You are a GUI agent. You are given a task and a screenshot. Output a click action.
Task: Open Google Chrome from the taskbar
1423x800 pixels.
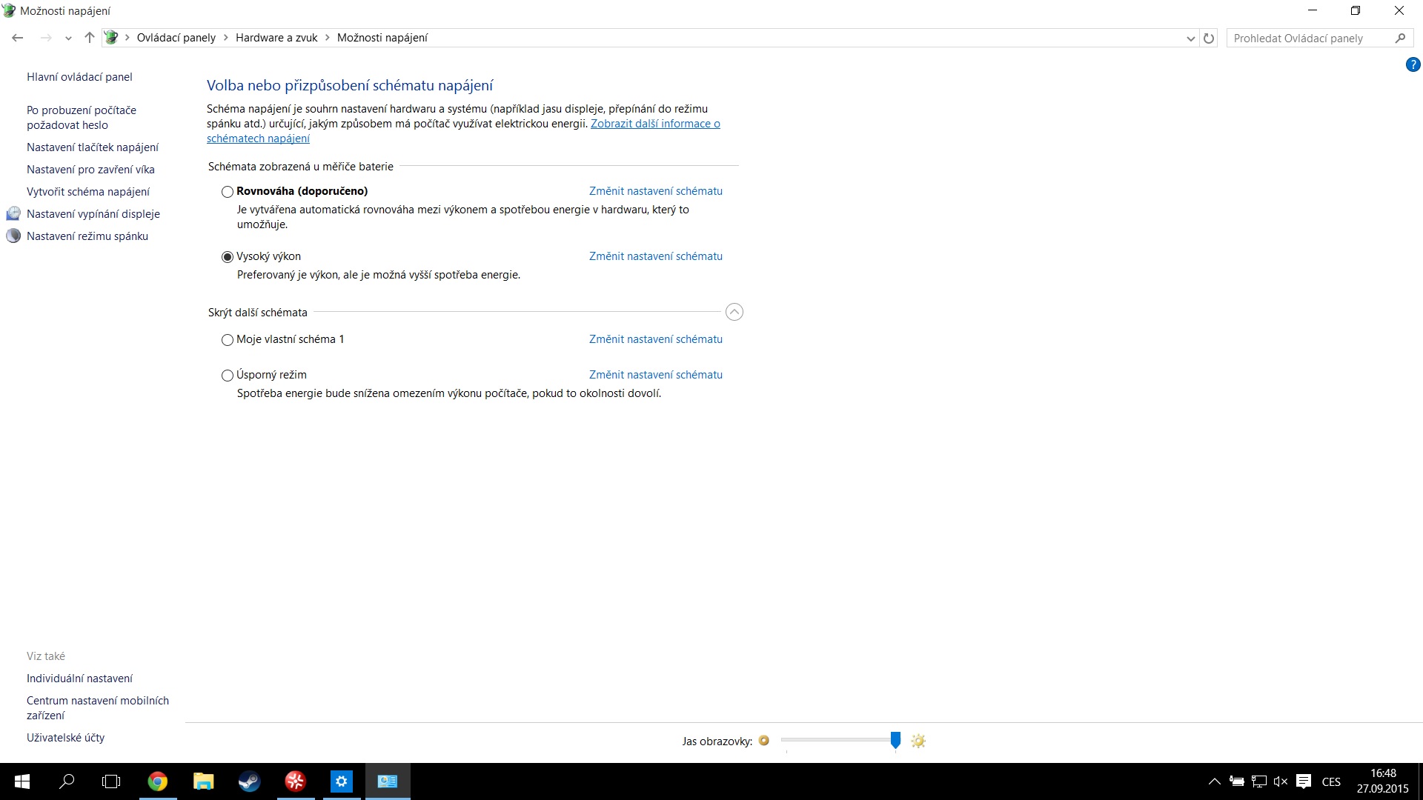[x=157, y=781]
